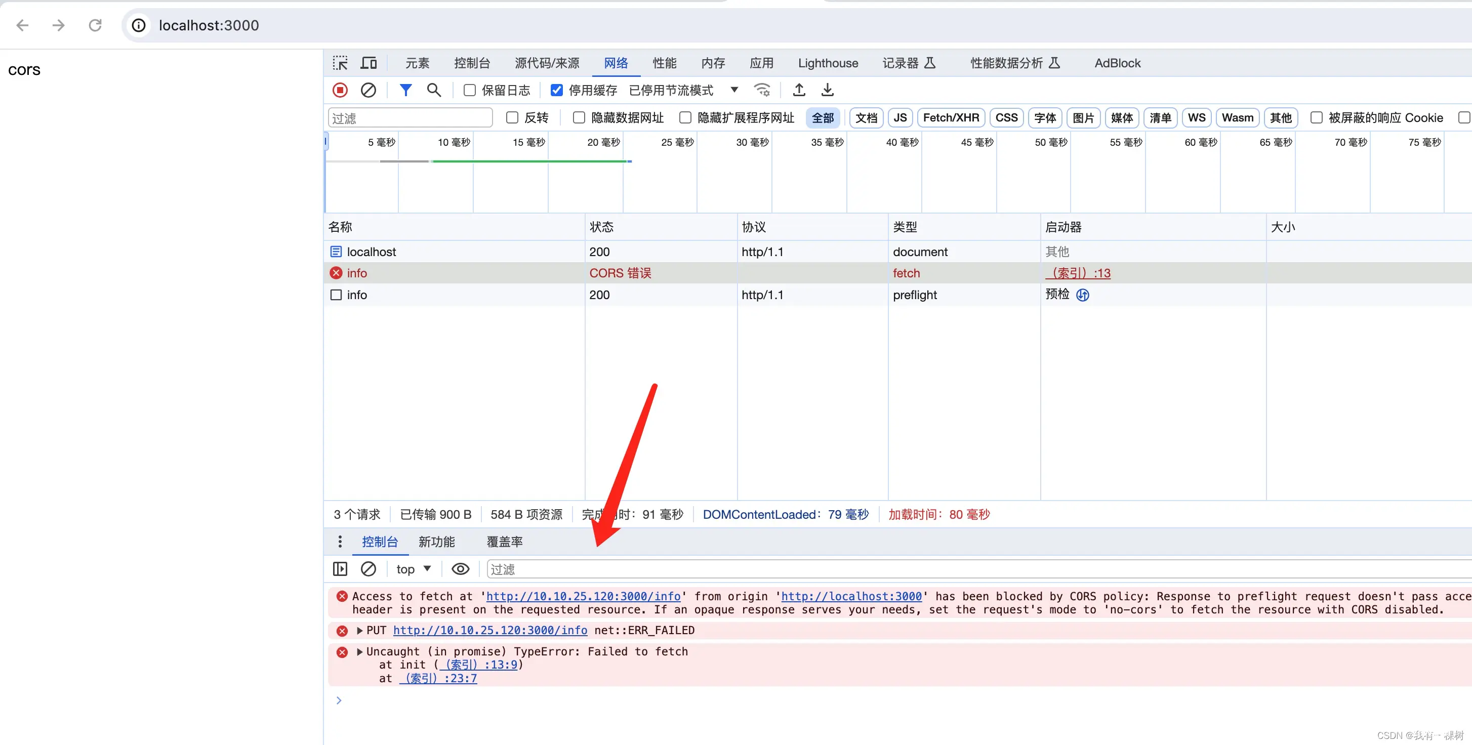1472x745 pixels.
Task: Click the eye/visibility icon in console
Action: pyautogui.click(x=461, y=568)
